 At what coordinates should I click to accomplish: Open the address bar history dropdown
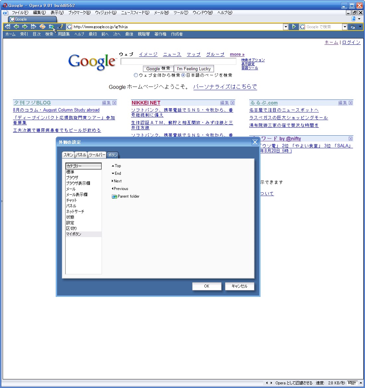pos(285,27)
